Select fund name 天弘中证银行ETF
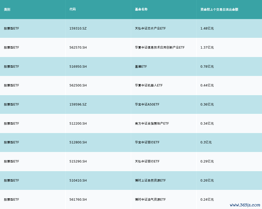This screenshot has height=209, width=262. tap(147, 161)
